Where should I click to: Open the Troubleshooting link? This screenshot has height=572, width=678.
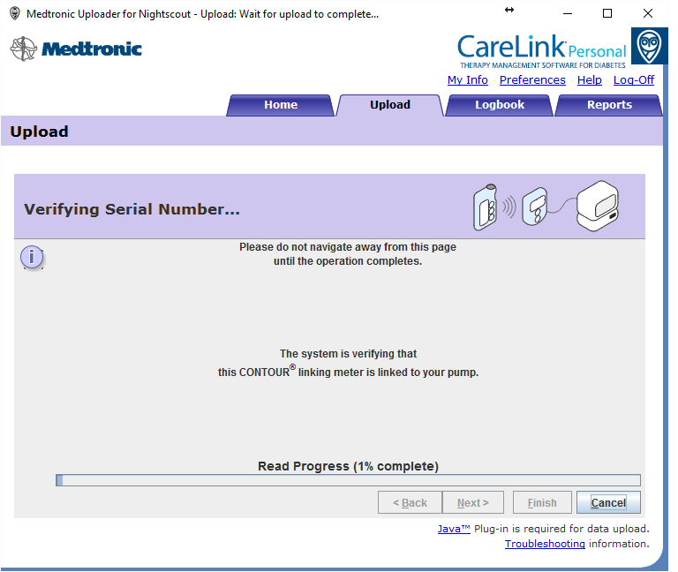coord(545,544)
